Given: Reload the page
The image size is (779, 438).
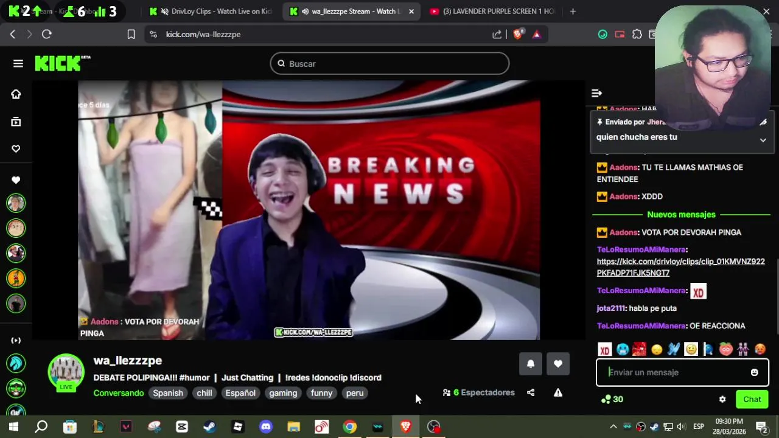Looking at the screenshot, I should coord(47,34).
